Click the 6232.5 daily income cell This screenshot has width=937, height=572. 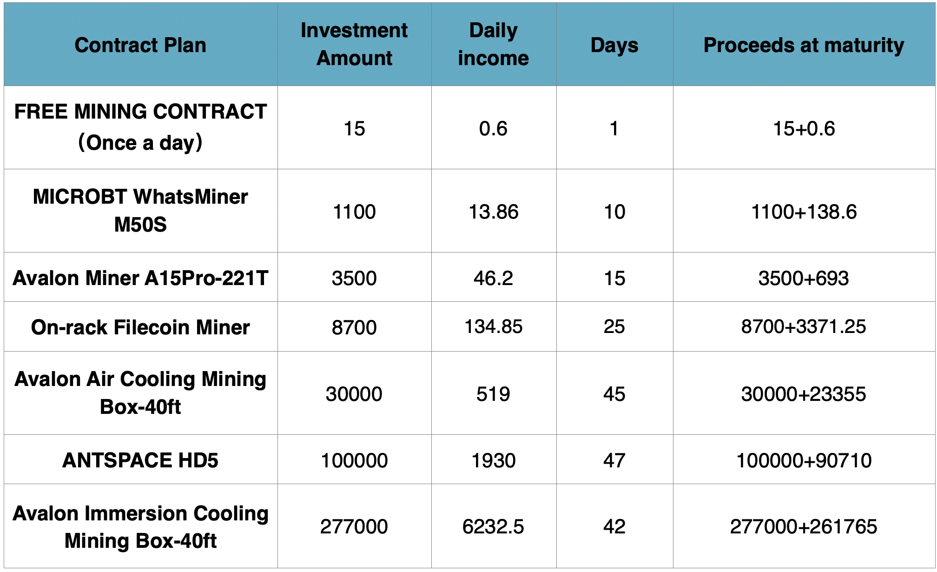pos(493,527)
